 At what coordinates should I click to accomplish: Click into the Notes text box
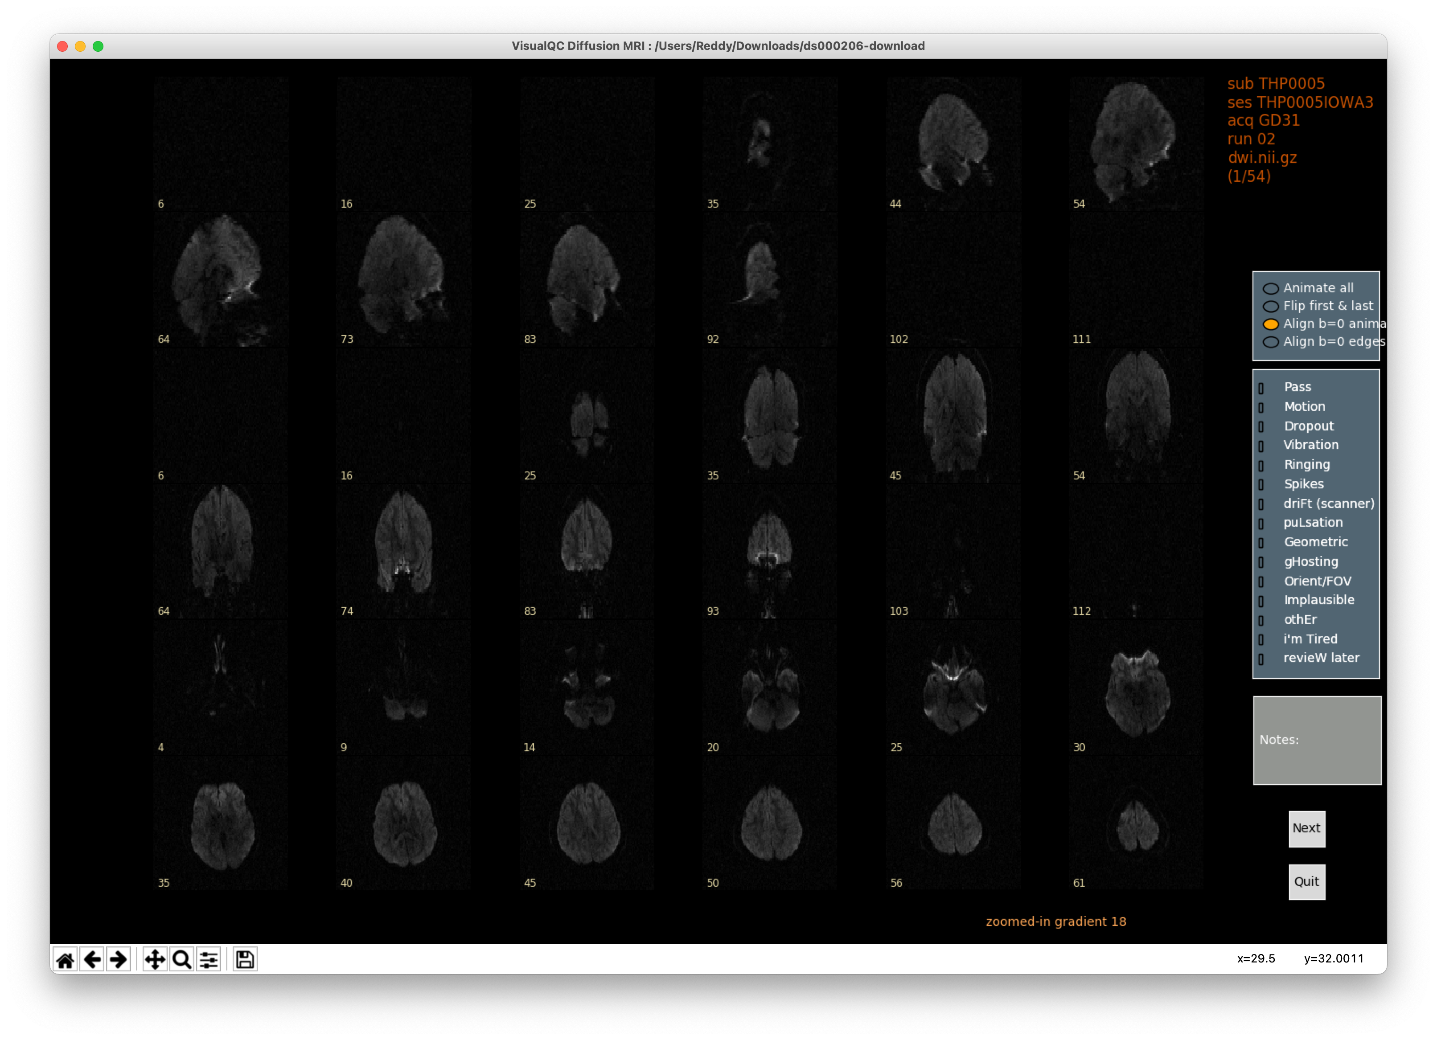tap(1317, 740)
